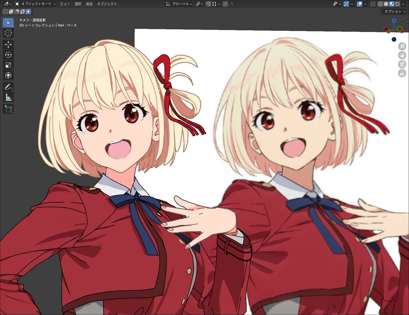The image size is (409, 315).
Task: Open the gizmo options dropdown arrow
Action: [x=352, y=4]
